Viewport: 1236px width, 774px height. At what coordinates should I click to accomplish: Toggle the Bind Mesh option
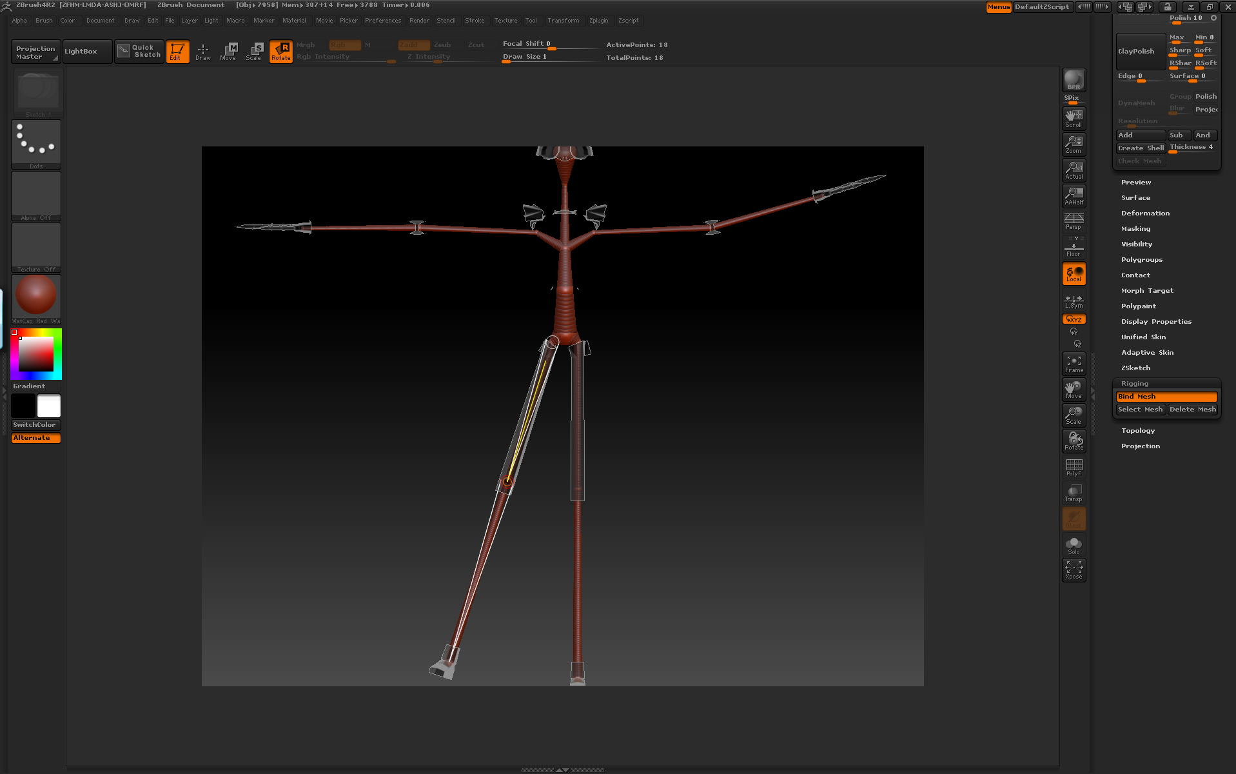click(1166, 397)
